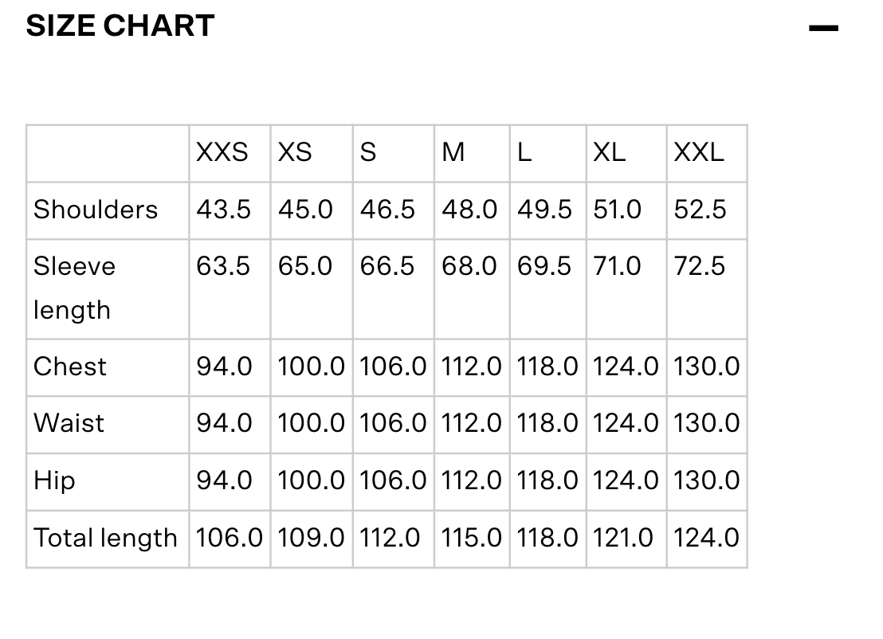The image size is (883, 639).
Task: Click the Shoulders row label
Action: [x=96, y=210]
